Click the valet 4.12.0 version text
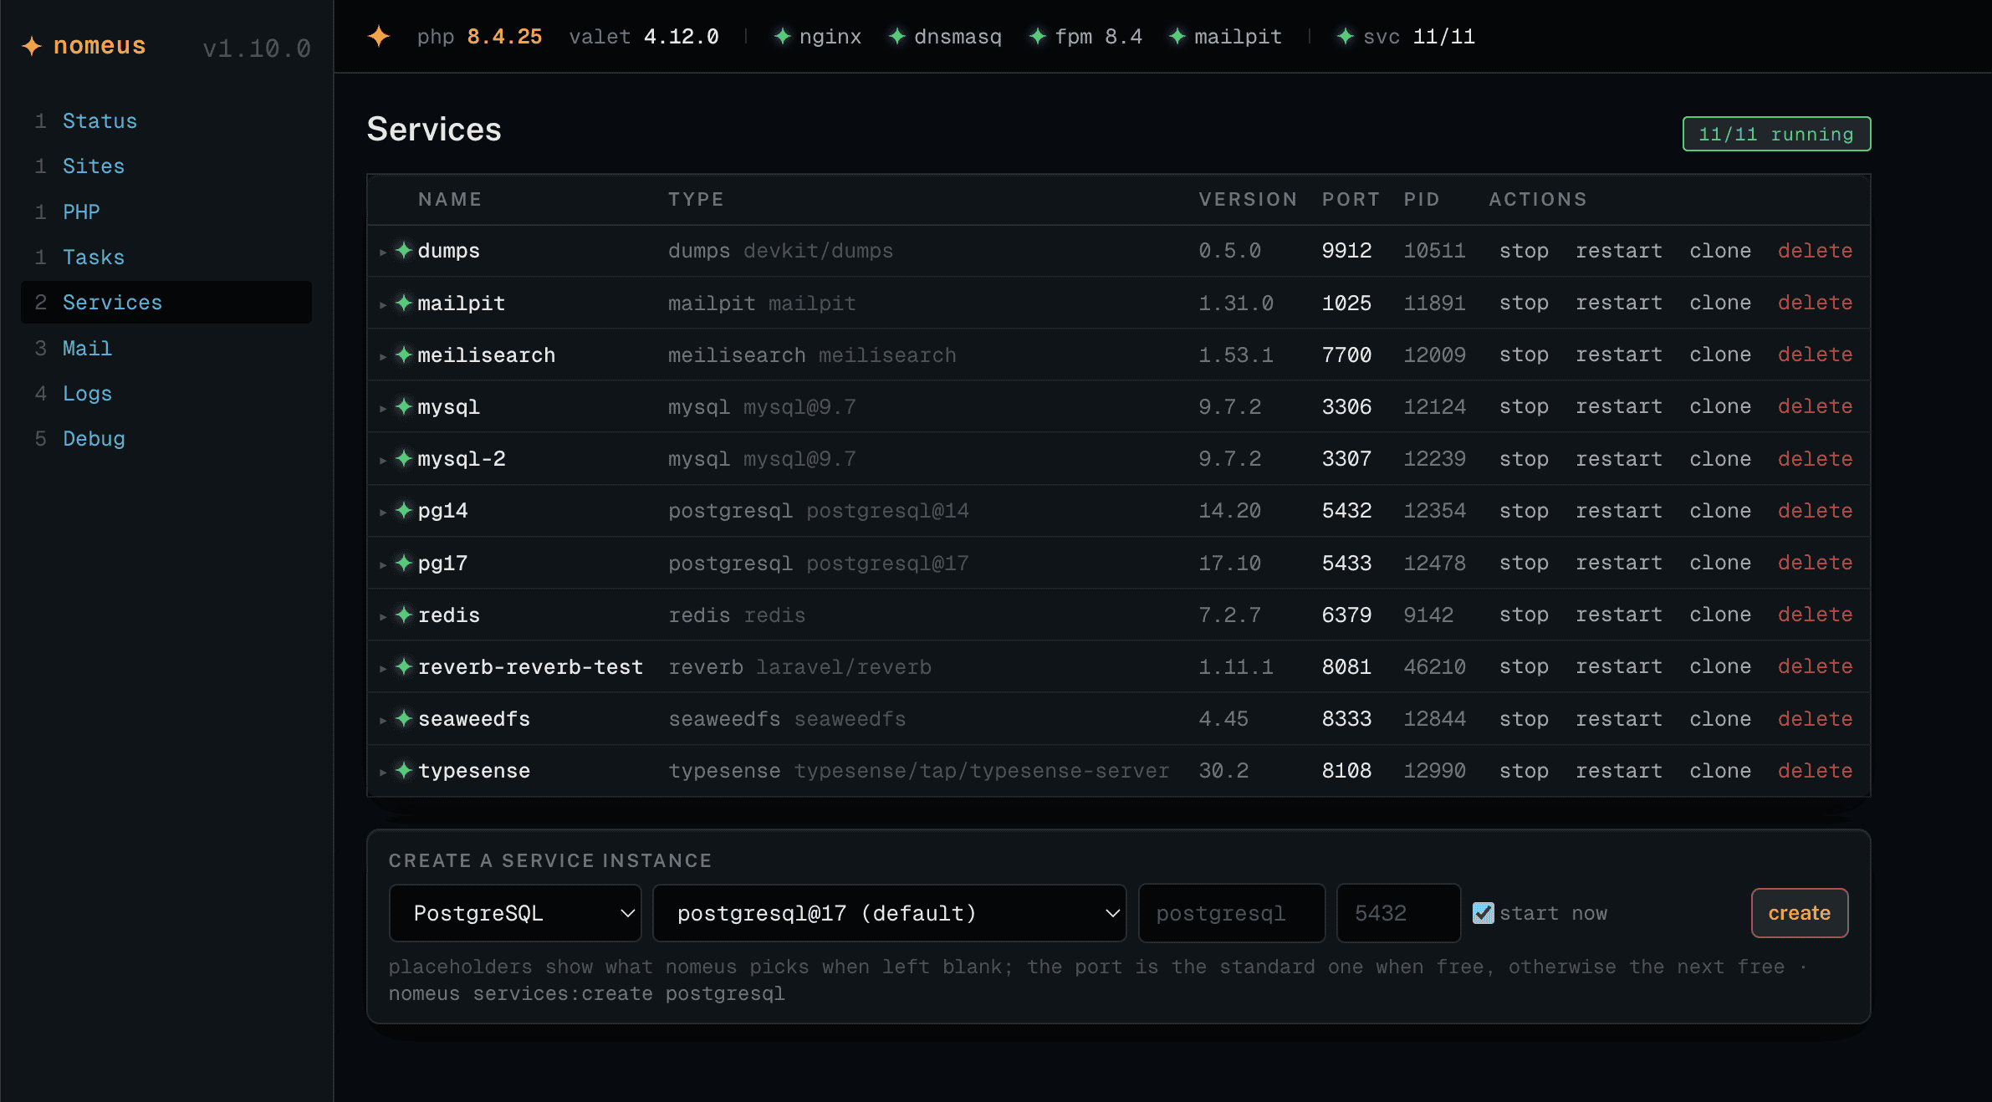The height and width of the screenshot is (1102, 1992). [643, 37]
